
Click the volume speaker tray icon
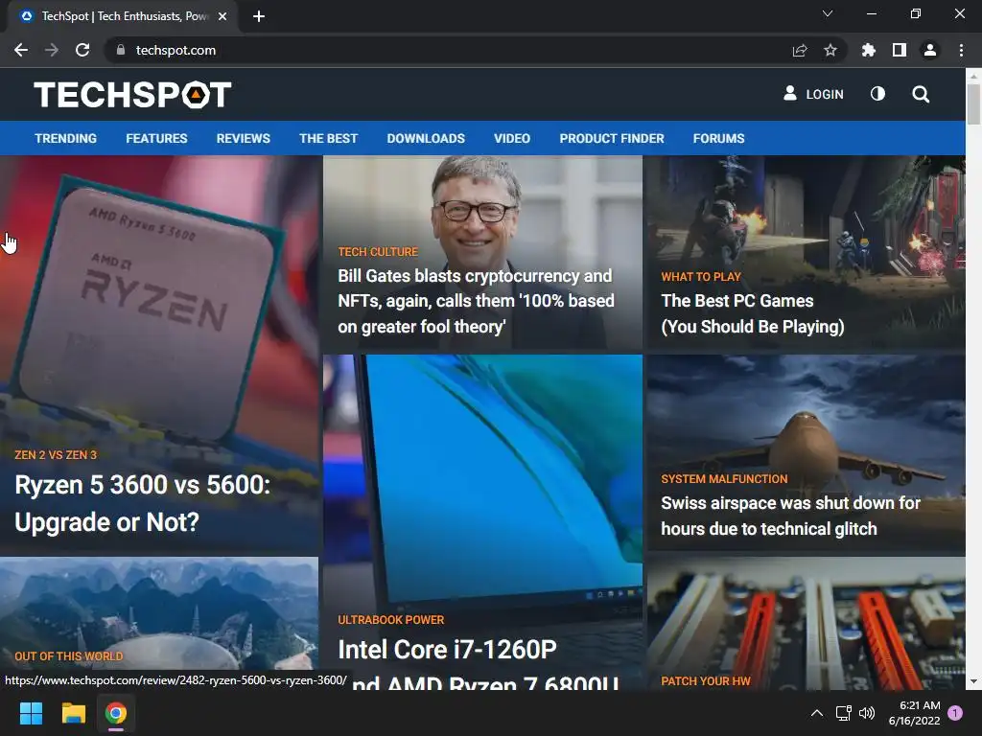(x=867, y=713)
